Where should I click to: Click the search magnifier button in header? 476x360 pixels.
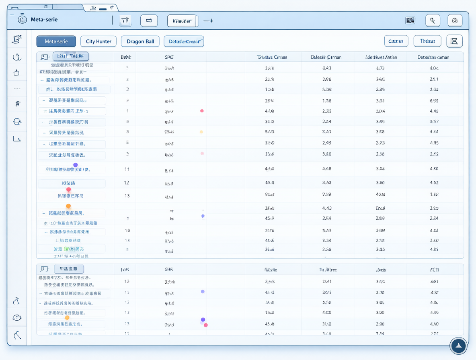(433, 20)
